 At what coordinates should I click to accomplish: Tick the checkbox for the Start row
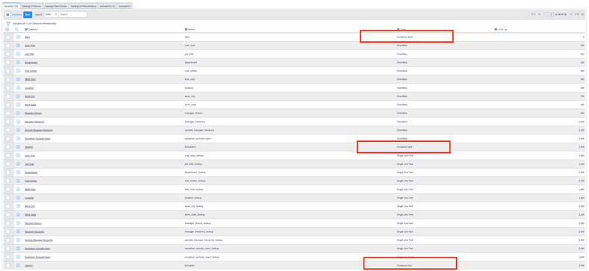[x=8, y=37]
